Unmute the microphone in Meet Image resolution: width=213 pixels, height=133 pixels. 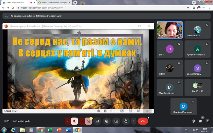(74, 121)
